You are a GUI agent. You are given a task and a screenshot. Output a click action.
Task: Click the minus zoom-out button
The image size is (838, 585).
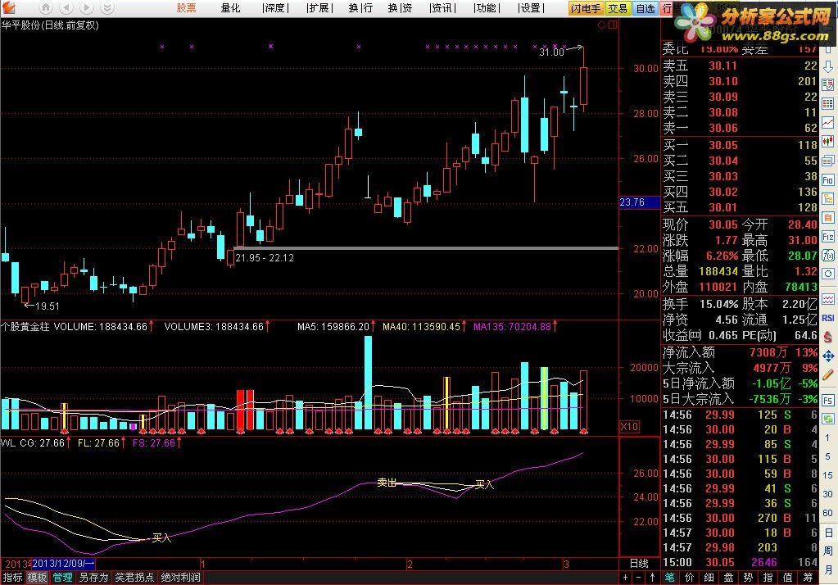coord(639,578)
